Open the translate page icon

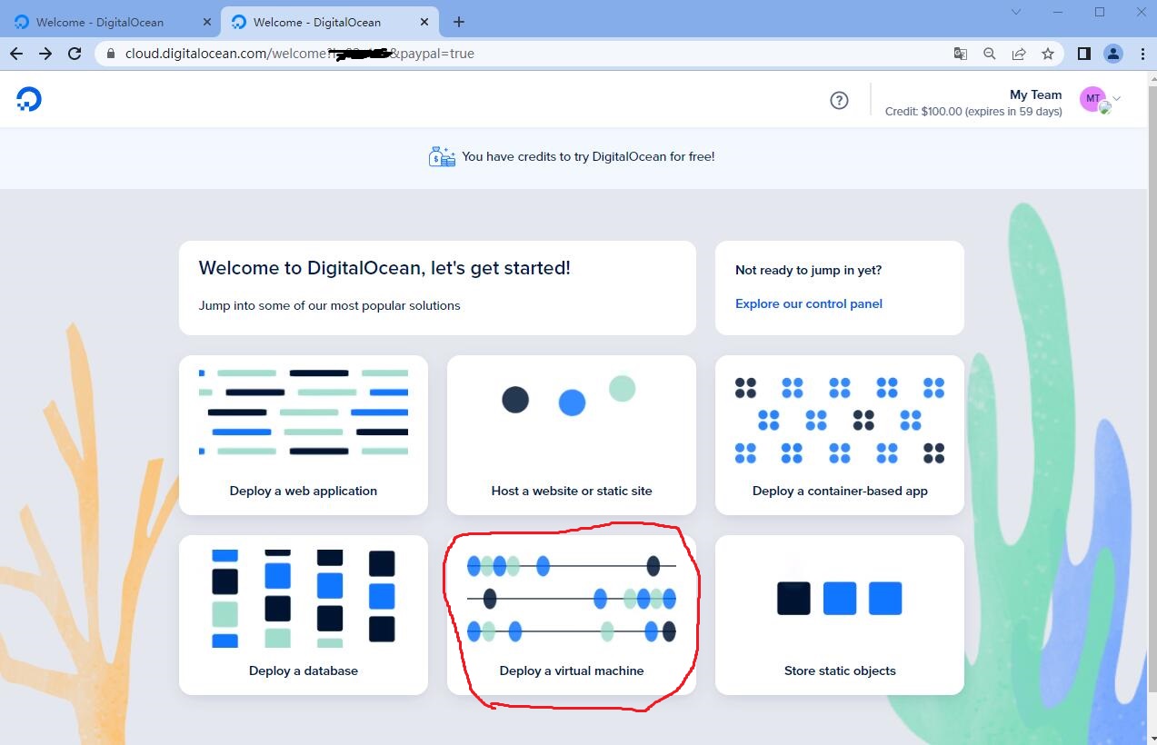coord(961,54)
